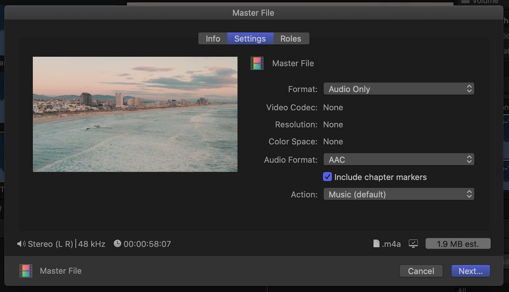This screenshot has width=509, height=292.
Task: Open the Roles tab
Action: [291, 38]
